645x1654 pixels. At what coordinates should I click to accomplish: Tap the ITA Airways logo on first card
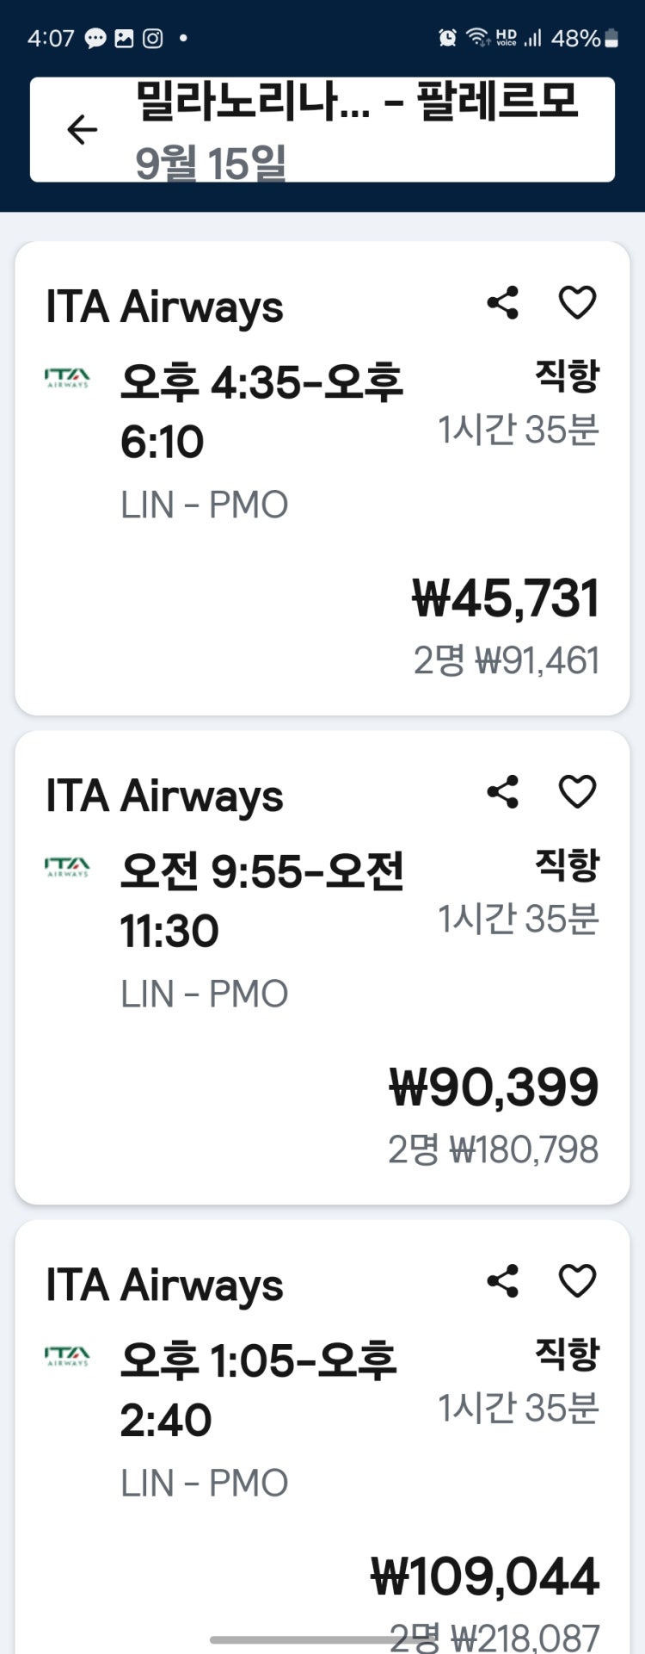[67, 378]
